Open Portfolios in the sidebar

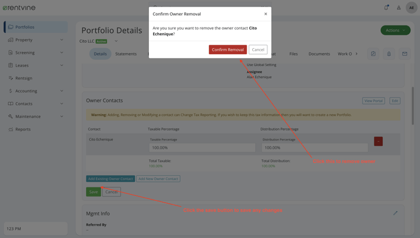click(36, 27)
